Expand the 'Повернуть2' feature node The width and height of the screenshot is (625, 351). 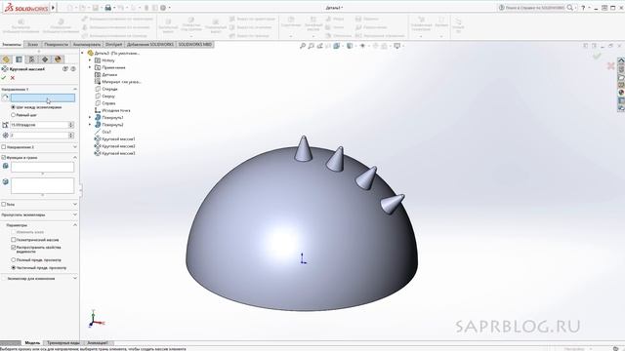[x=90, y=125]
